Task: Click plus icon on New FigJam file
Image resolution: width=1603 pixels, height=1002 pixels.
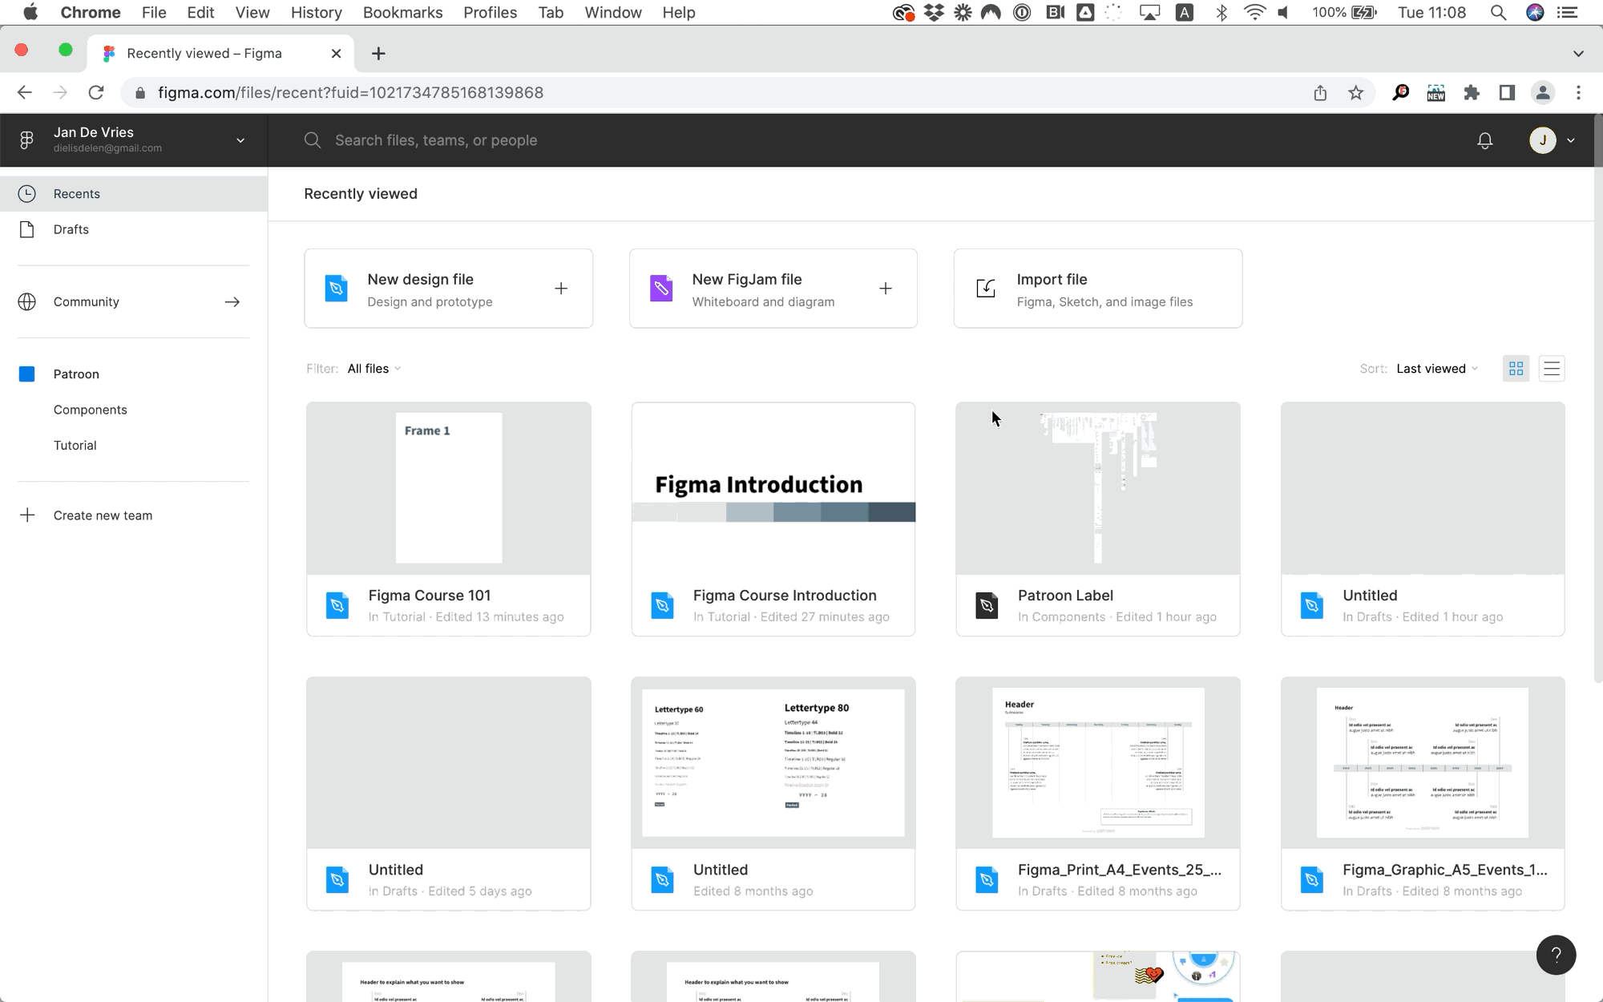Action: point(886,289)
